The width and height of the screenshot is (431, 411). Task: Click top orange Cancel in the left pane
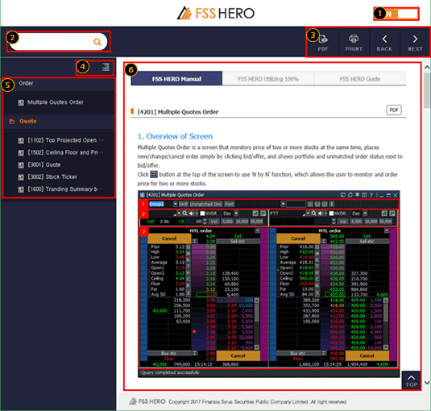(x=169, y=239)
